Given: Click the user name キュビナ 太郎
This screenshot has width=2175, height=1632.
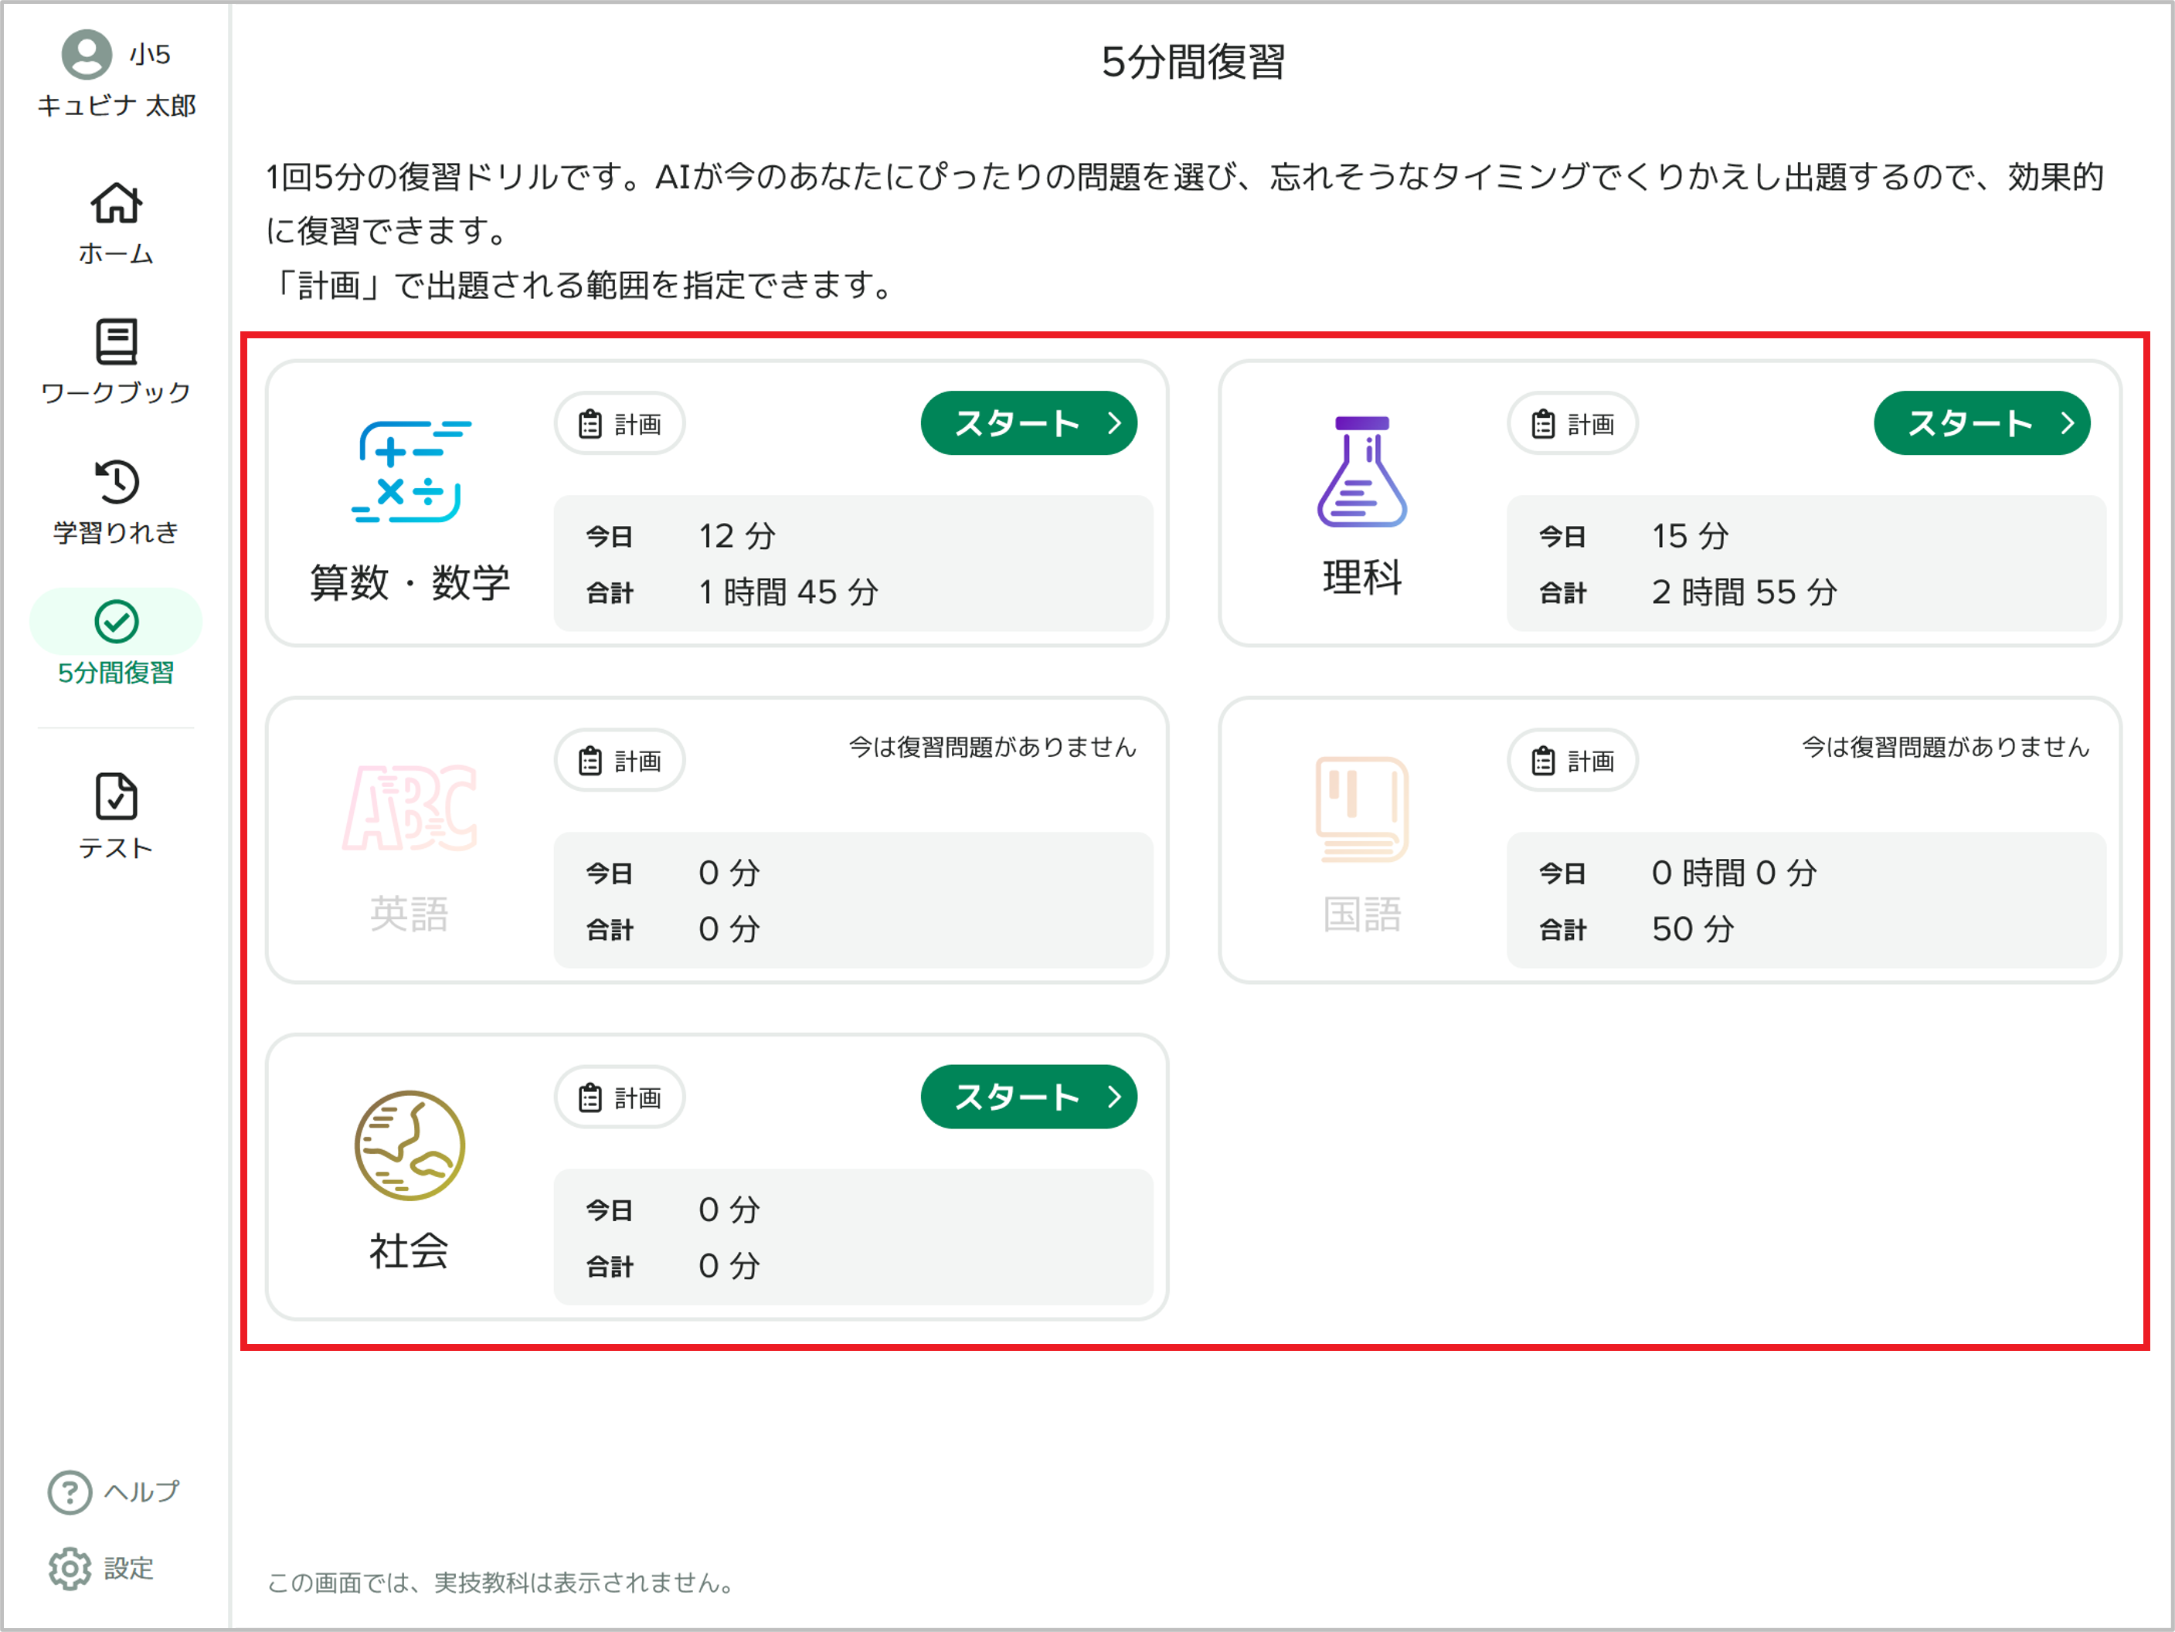Looking at the screenshot, I should pyautogui.click(x=116, y=105).
